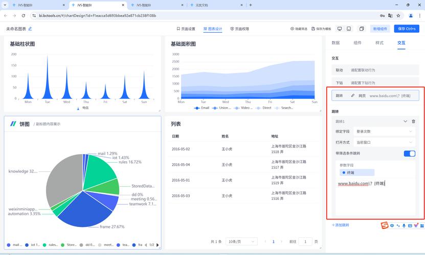Open the tab search dropdown in browser

pos(5,5)
